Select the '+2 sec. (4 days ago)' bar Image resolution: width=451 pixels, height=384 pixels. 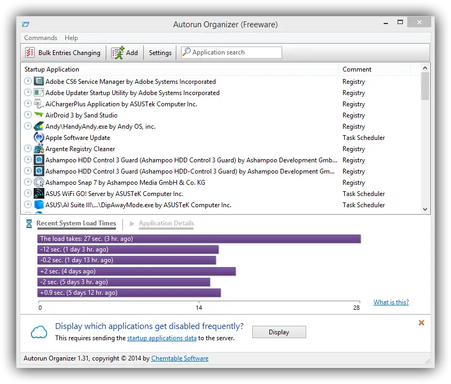137,271
